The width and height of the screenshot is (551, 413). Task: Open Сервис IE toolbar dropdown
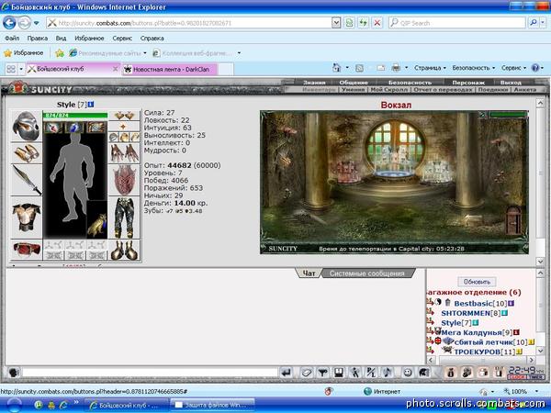click(513, 68)
